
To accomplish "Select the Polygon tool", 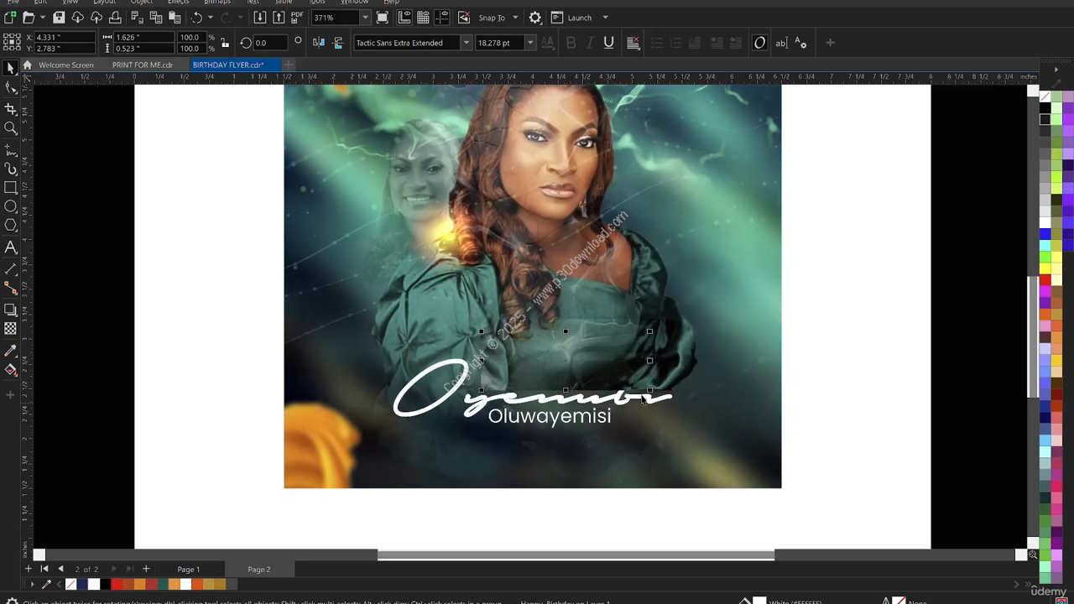I will point(10,225).
